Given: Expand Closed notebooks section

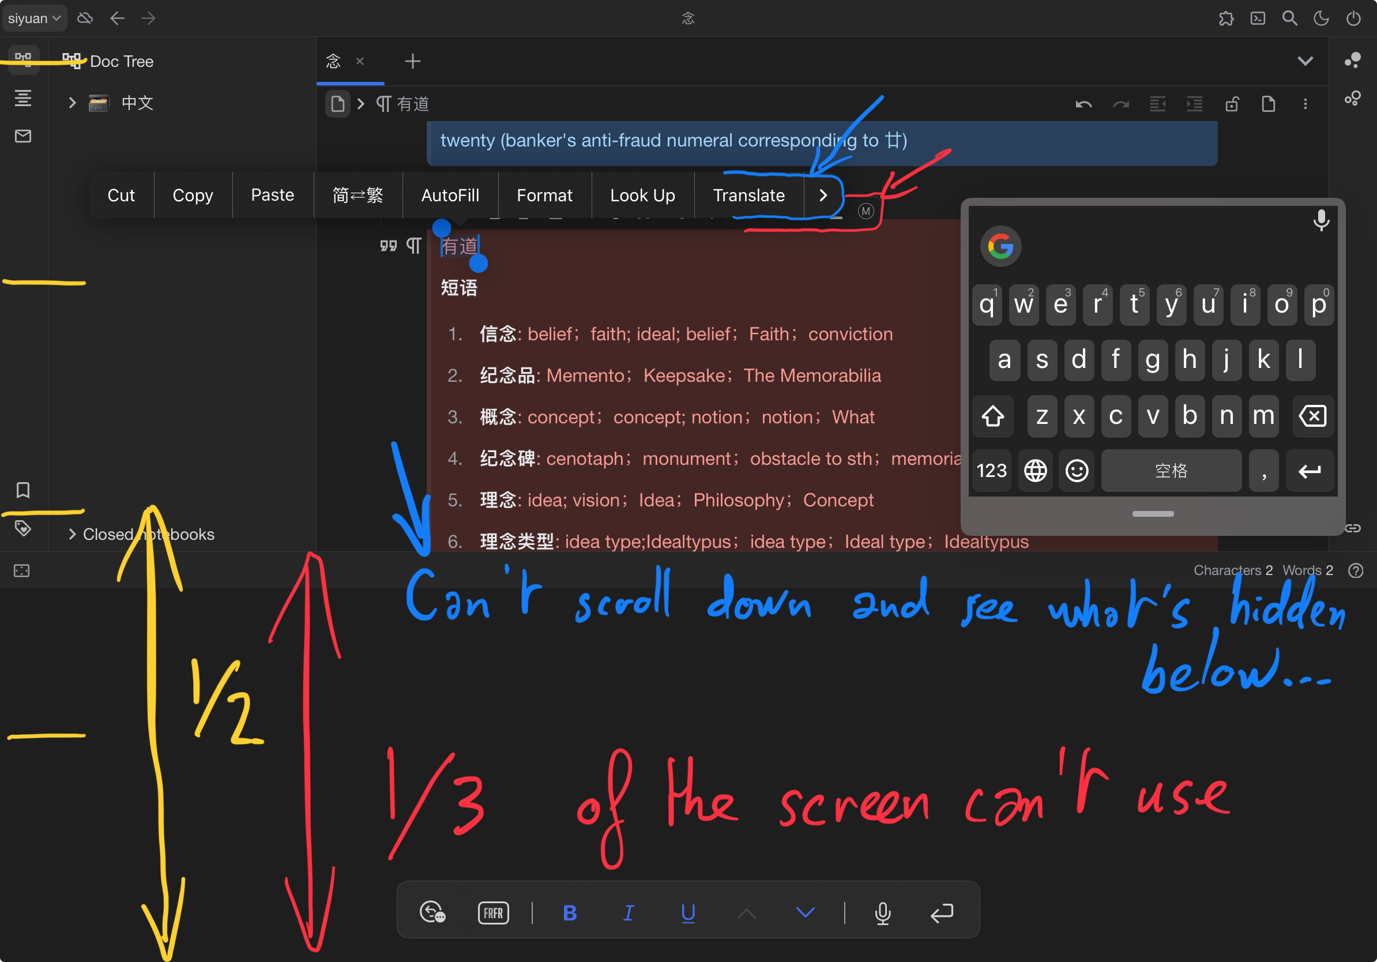Looking at the screenshot, I should click(x=72, y=534).
